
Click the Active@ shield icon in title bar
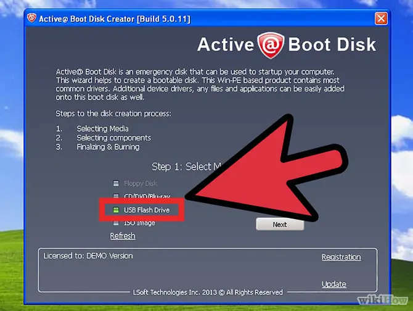32,18
